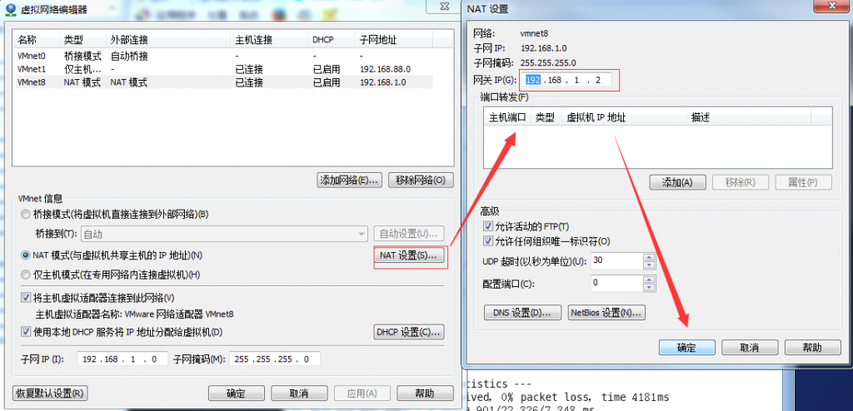Screen dimensions: 853x411
Task: Select the VMnet0 row
Action: [224, 56]
